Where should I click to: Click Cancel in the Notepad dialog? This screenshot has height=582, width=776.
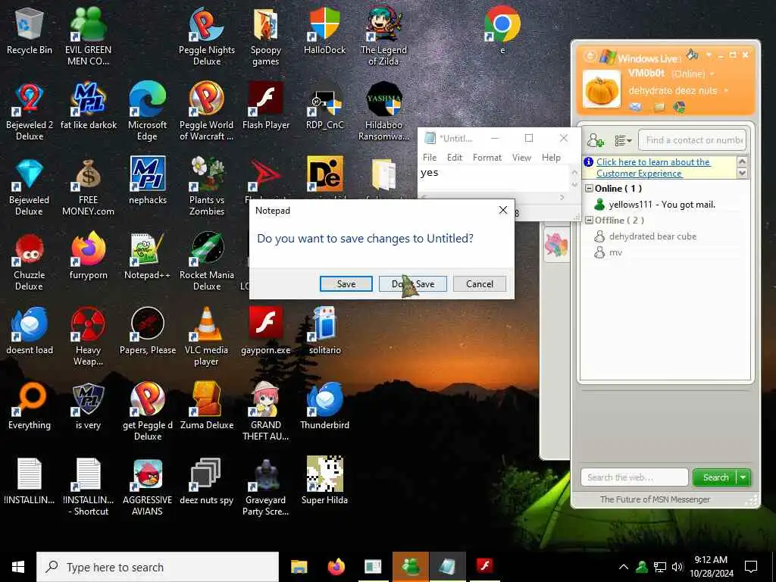pos(480,284)
